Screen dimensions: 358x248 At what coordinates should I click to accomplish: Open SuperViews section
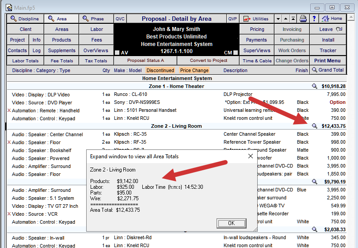257,50
